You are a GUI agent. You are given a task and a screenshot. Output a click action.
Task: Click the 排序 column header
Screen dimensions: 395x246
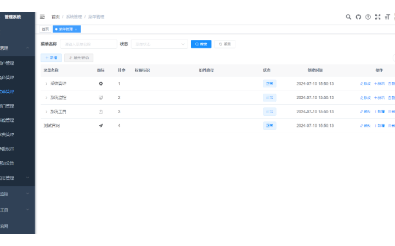[x=121, y=71]
